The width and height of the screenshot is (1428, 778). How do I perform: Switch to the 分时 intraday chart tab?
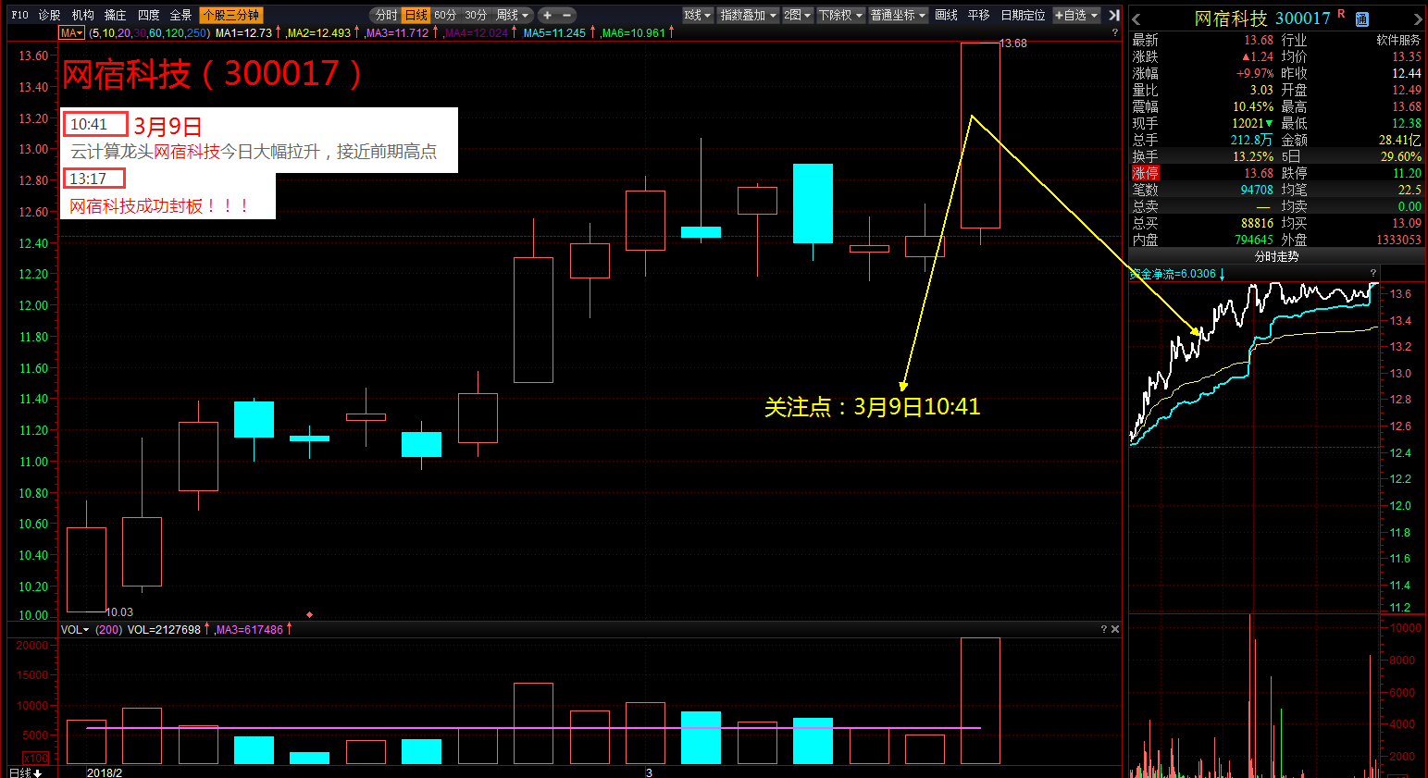click(386, 15)
